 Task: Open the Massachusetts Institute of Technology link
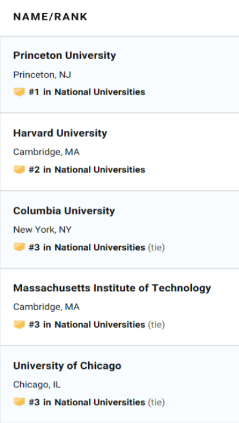click(112, 288)
